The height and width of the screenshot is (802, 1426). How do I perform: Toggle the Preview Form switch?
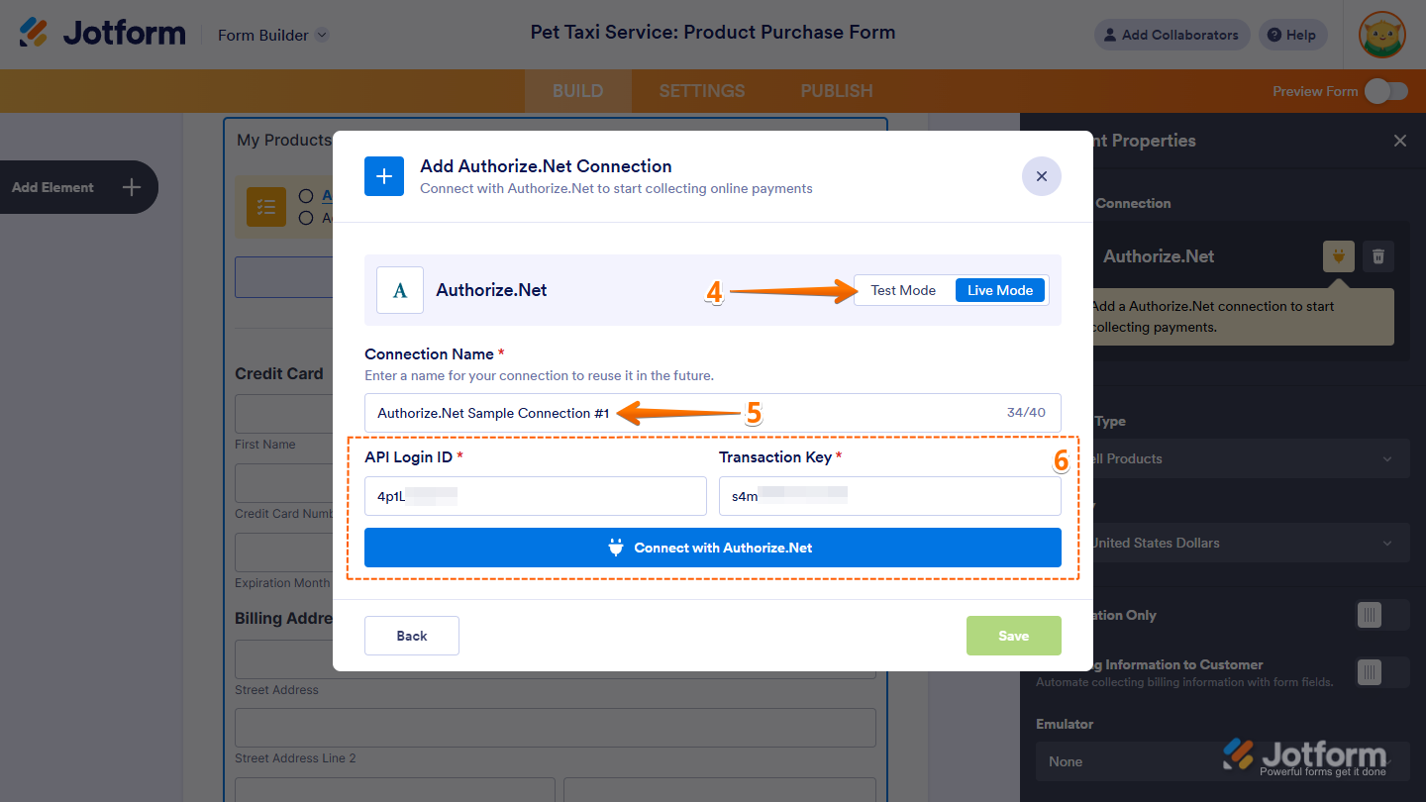point(1385,91)
